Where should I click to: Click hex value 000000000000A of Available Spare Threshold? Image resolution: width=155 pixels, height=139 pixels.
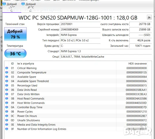tap(136, 81)
